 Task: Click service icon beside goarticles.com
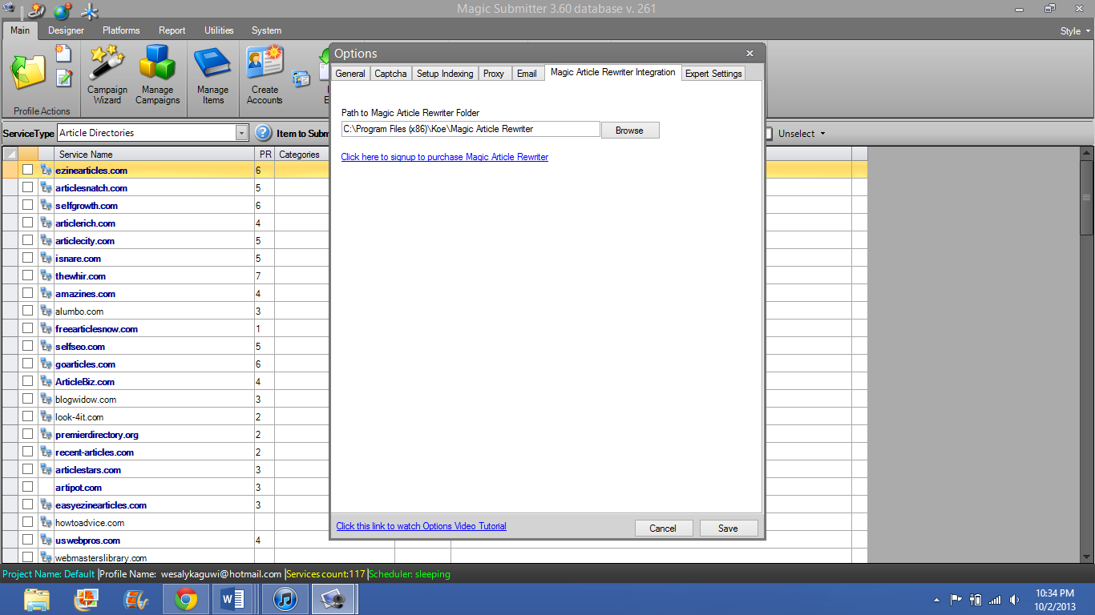(x=46, y=364)
